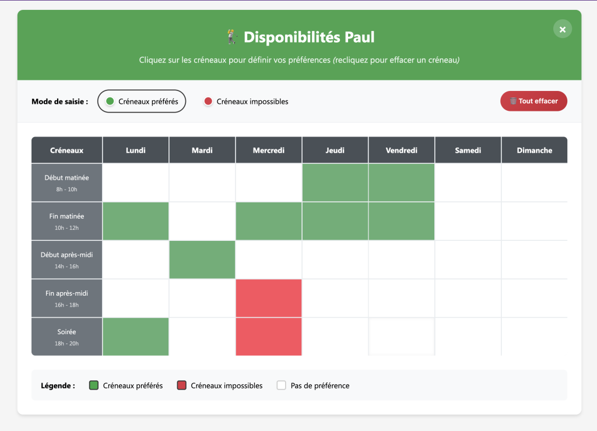Mark the Dimanche Soirée empty slot
This screenshot has height=431, width=597.
coord(534,337)
